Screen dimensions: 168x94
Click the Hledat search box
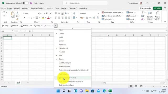85,3
